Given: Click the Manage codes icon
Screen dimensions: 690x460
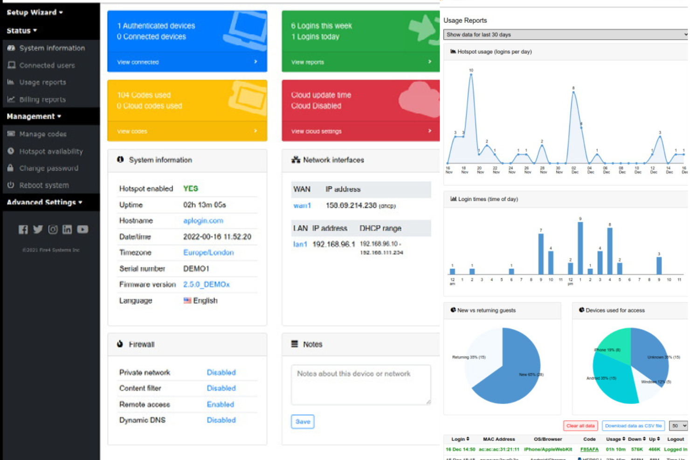Looking at the screenshot, I should (x=11, y=134).
